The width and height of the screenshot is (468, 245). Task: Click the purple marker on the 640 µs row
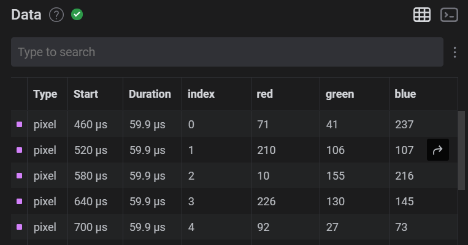(20, 201)
